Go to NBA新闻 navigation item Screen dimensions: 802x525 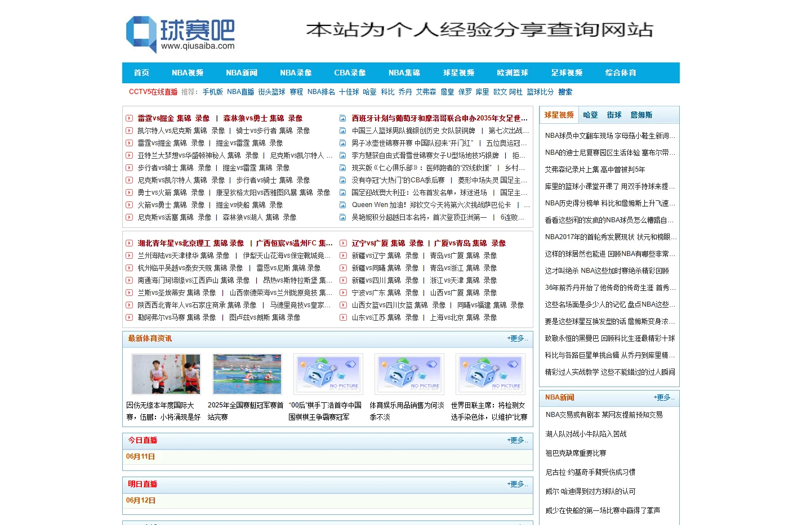tap(242, 73)
